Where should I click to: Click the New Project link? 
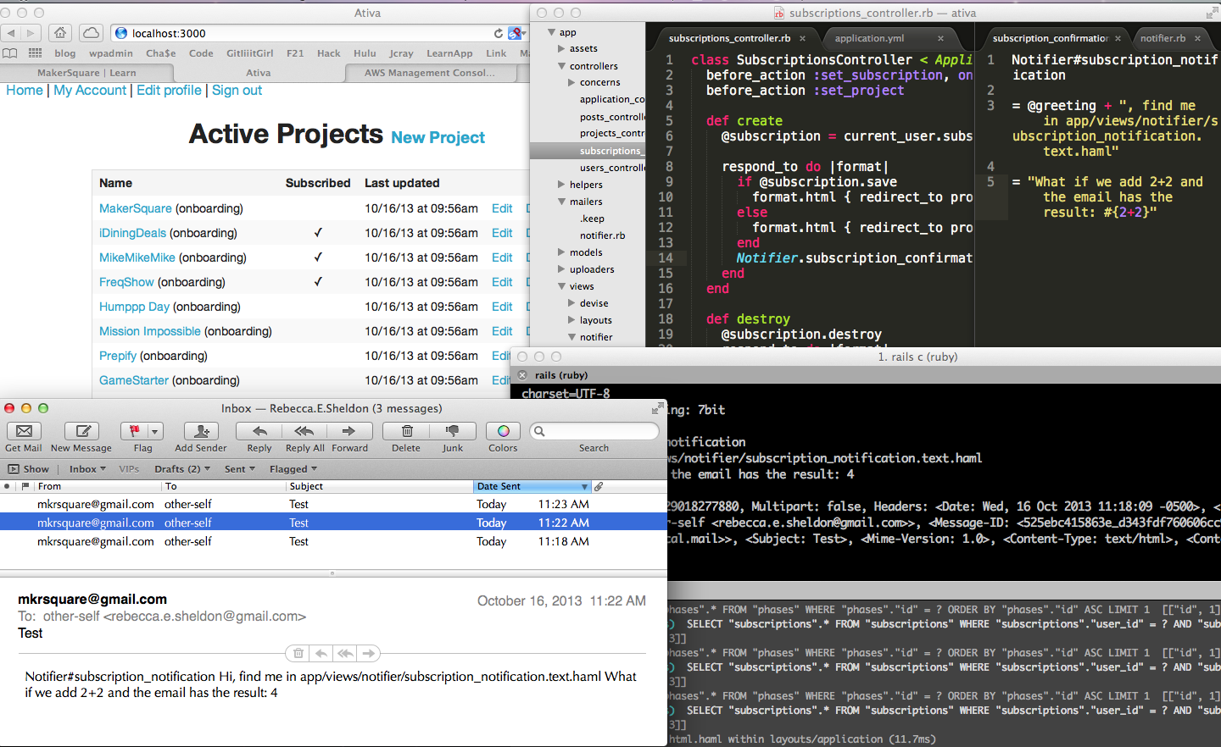[438, 137]
